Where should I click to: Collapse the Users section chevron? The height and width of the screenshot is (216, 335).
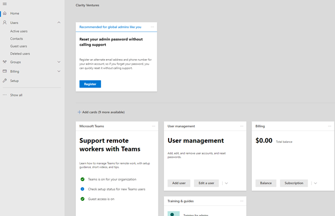[59, 23]
